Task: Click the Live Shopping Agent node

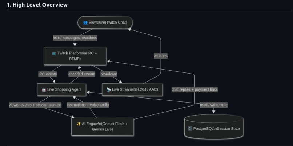Action: tap(61, 89)
